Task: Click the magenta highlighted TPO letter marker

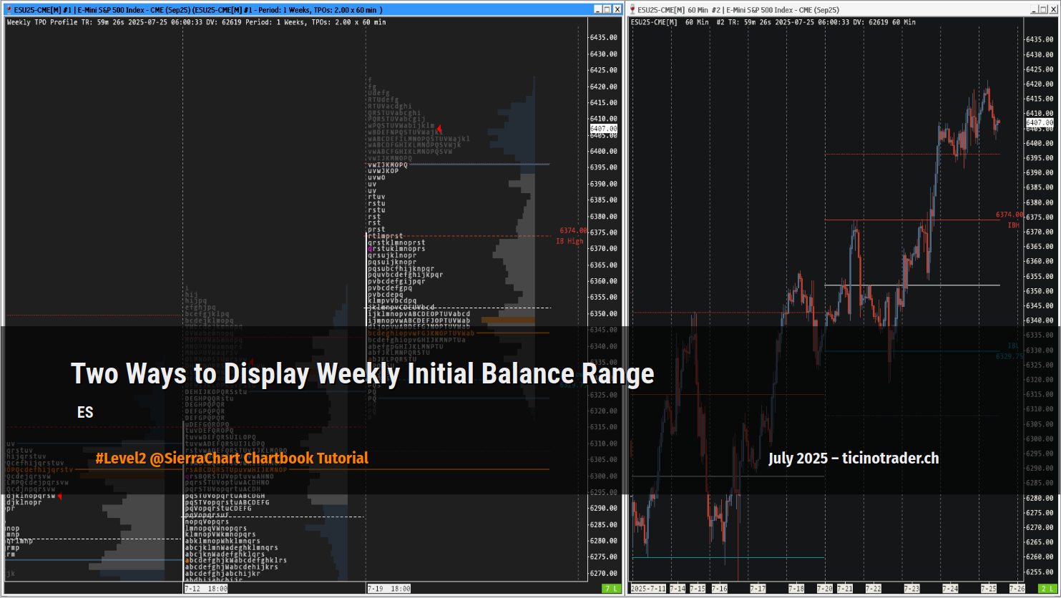Action: (x=370, y=249)
